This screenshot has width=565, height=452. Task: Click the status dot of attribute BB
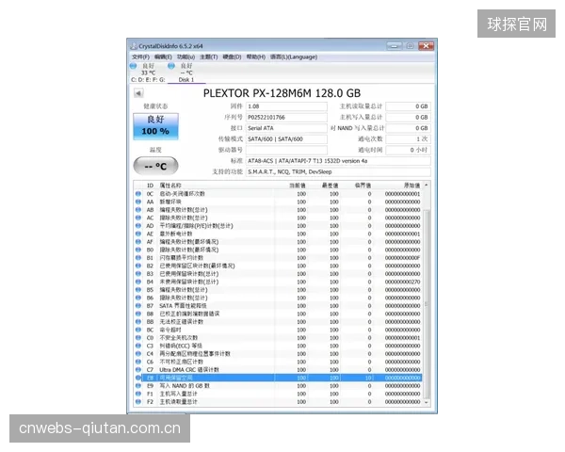138,322
